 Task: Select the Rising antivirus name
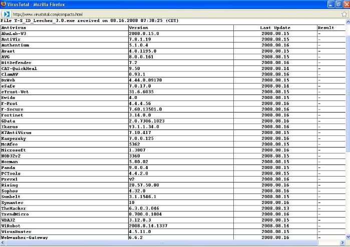click(10, 185)
